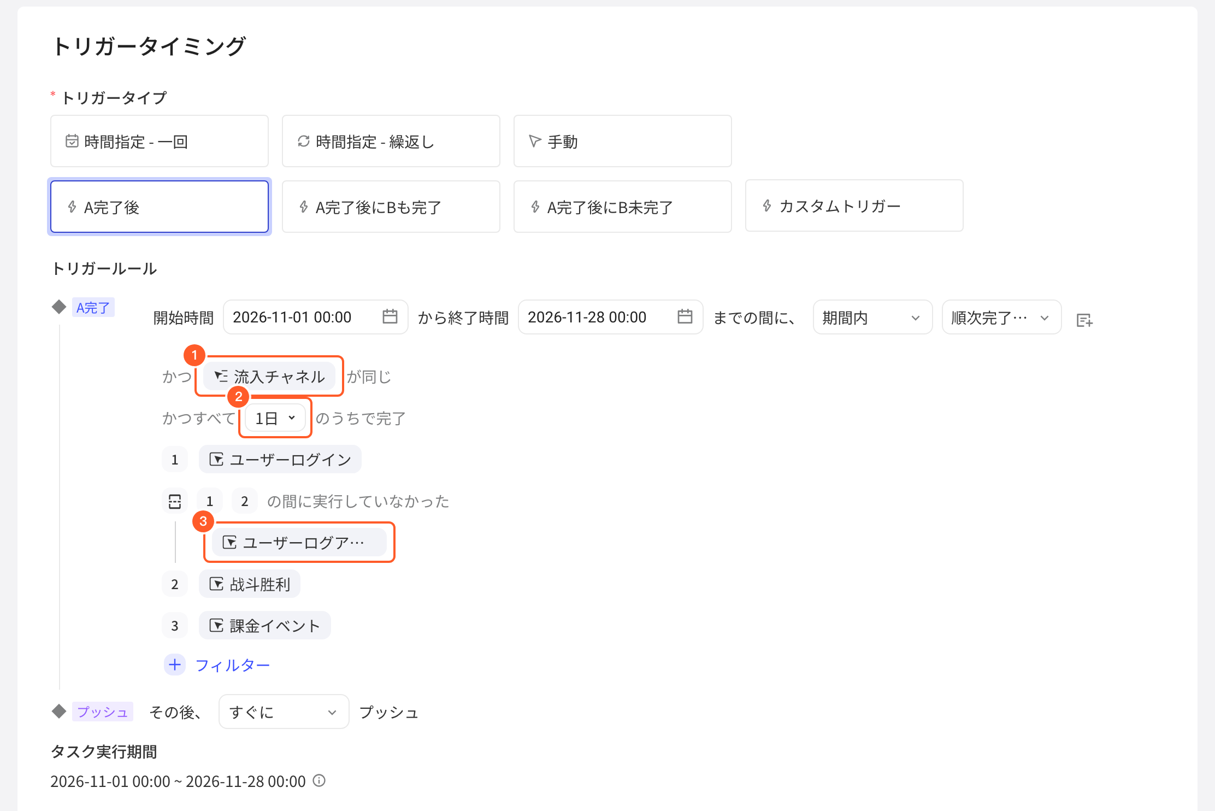Click the diamond marker beside A完了
The width and height of the screenshot is (1215, 811).
(59, 307)
